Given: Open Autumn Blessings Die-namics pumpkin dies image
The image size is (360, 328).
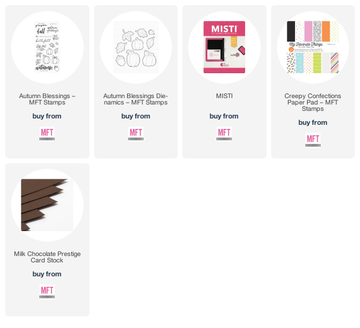Looking at the screenshot, I should tap(136, 47).
